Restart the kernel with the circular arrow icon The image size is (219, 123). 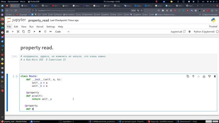click(x=45, y=32)
